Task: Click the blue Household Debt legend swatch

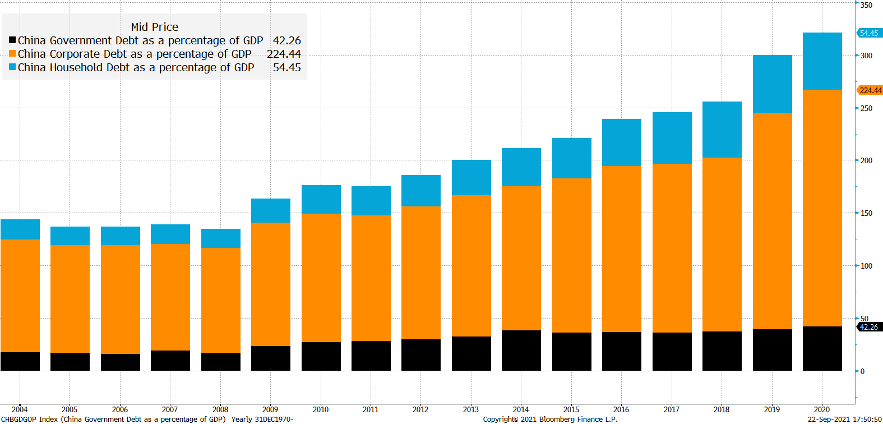Action: coord(12,67)
